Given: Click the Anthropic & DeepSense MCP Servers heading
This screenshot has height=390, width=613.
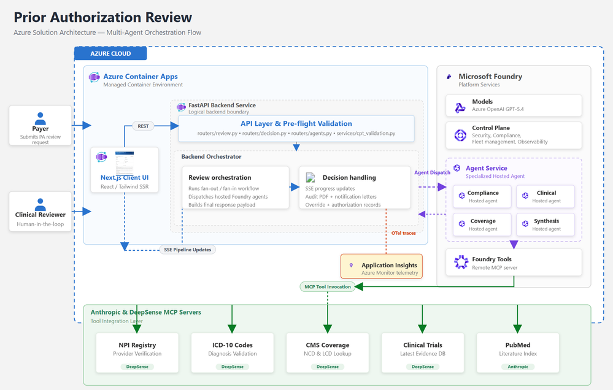Looking at the screenshot, I should click(146, 312).
